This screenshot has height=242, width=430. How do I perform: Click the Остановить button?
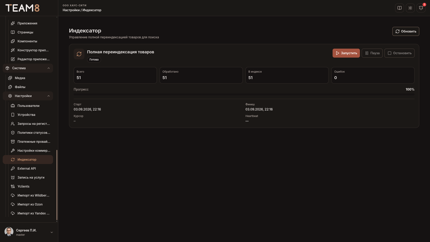pyautogui.click(x=400, y=53)
